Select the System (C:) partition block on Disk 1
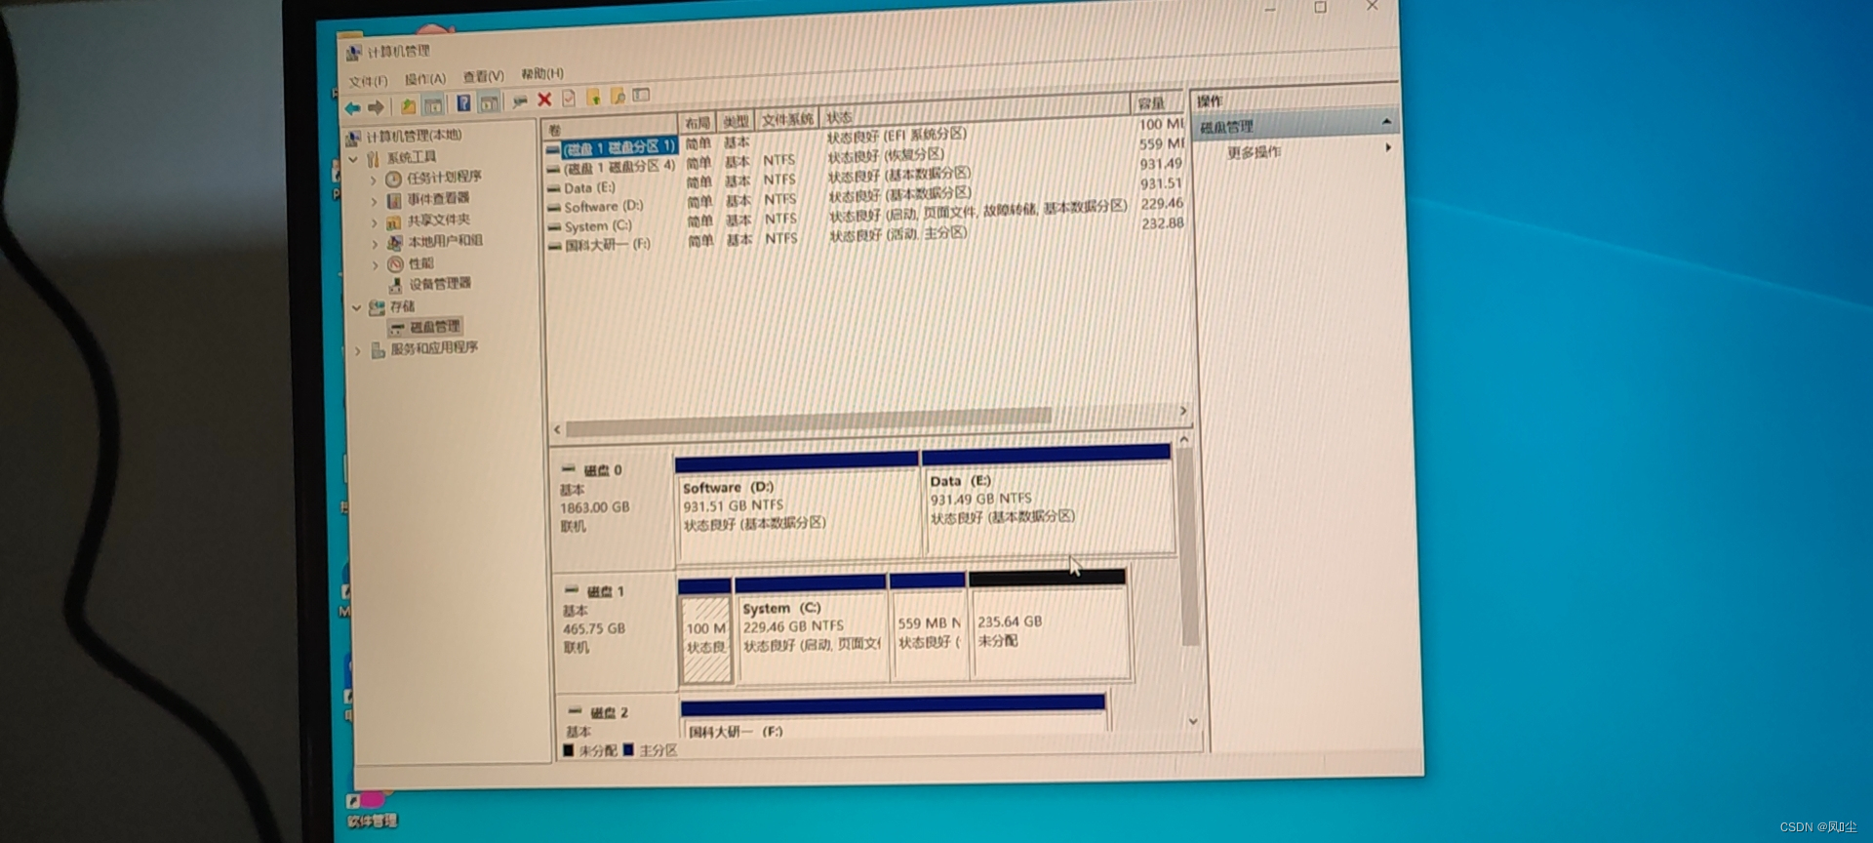Image resolution: width=1873 pixels, height=843 pixels. click(x=812, y=629)
